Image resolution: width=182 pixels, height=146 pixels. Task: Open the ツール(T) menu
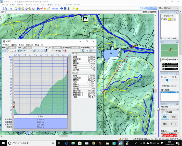pyautogui.click(x=58, y=5)
